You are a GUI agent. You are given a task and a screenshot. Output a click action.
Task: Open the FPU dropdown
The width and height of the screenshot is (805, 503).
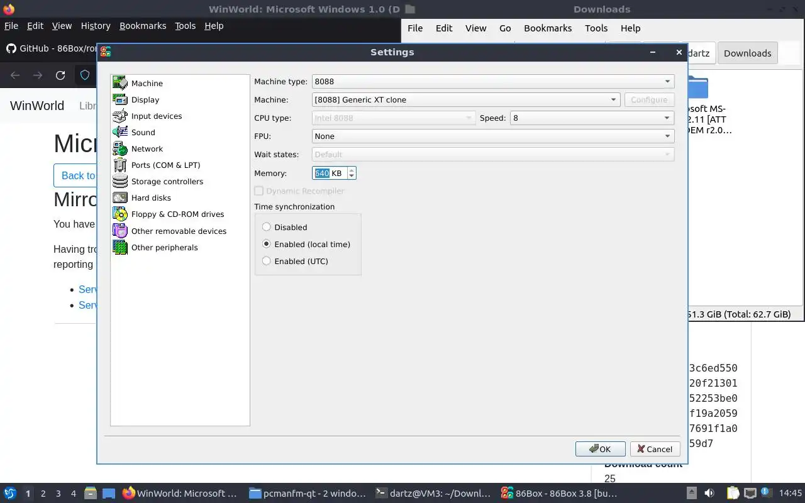[x=493, y=136]
